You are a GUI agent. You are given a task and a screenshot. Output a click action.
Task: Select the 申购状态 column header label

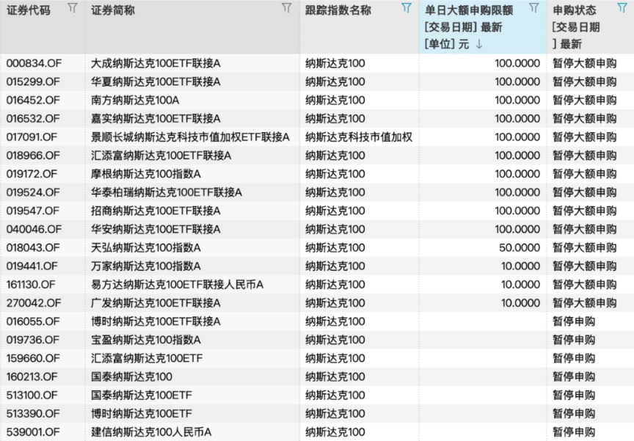(575, 10)
